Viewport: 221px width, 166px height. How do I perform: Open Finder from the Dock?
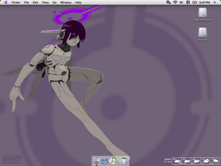coord(97,160)
